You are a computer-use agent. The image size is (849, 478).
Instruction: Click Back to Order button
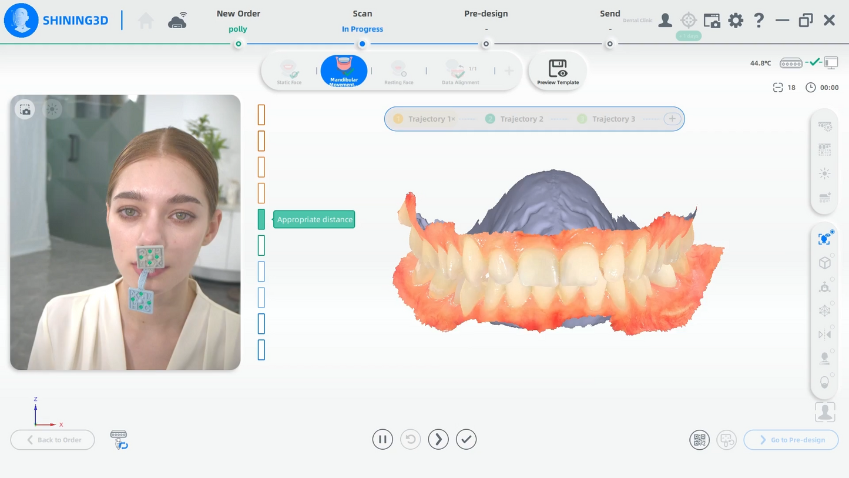(52, 440)
